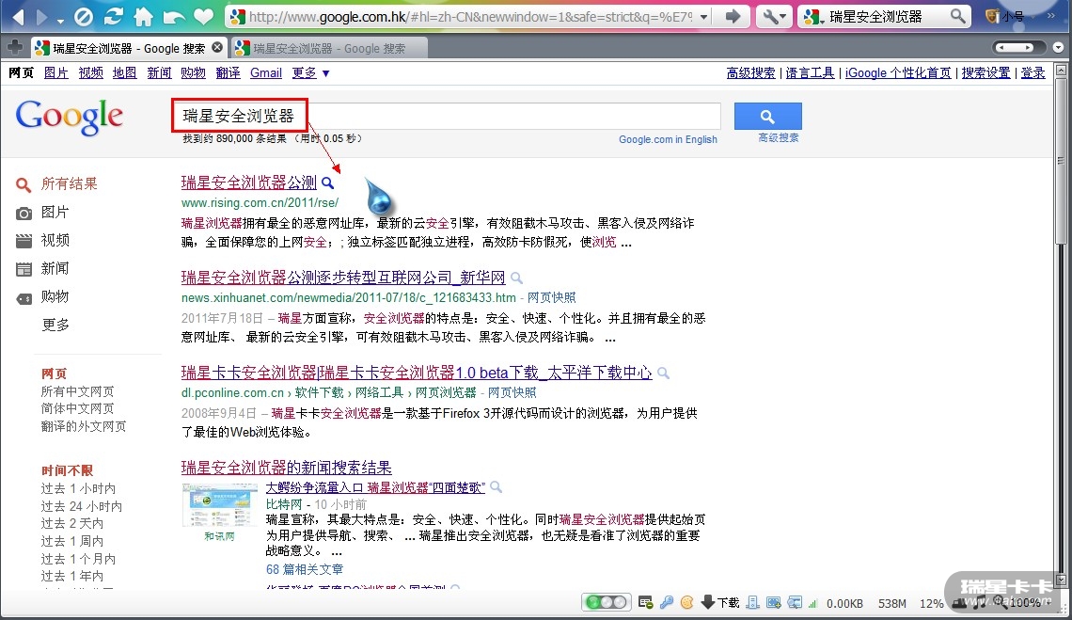The height and width of the screenshot is (620, 1072).
Task: Close the active 瑞星安全浏览器 Google tab
Action: (x=216, y=47)
